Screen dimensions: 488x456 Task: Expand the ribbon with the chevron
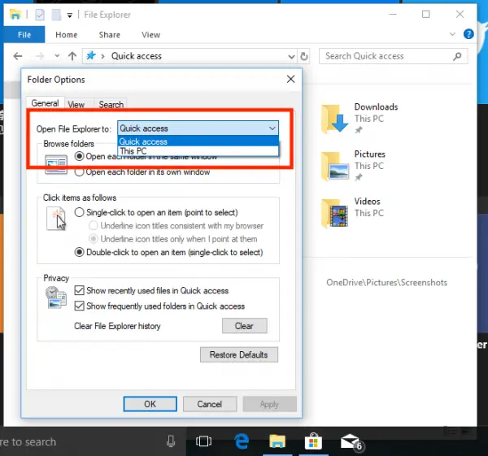(x=452, y=34)
